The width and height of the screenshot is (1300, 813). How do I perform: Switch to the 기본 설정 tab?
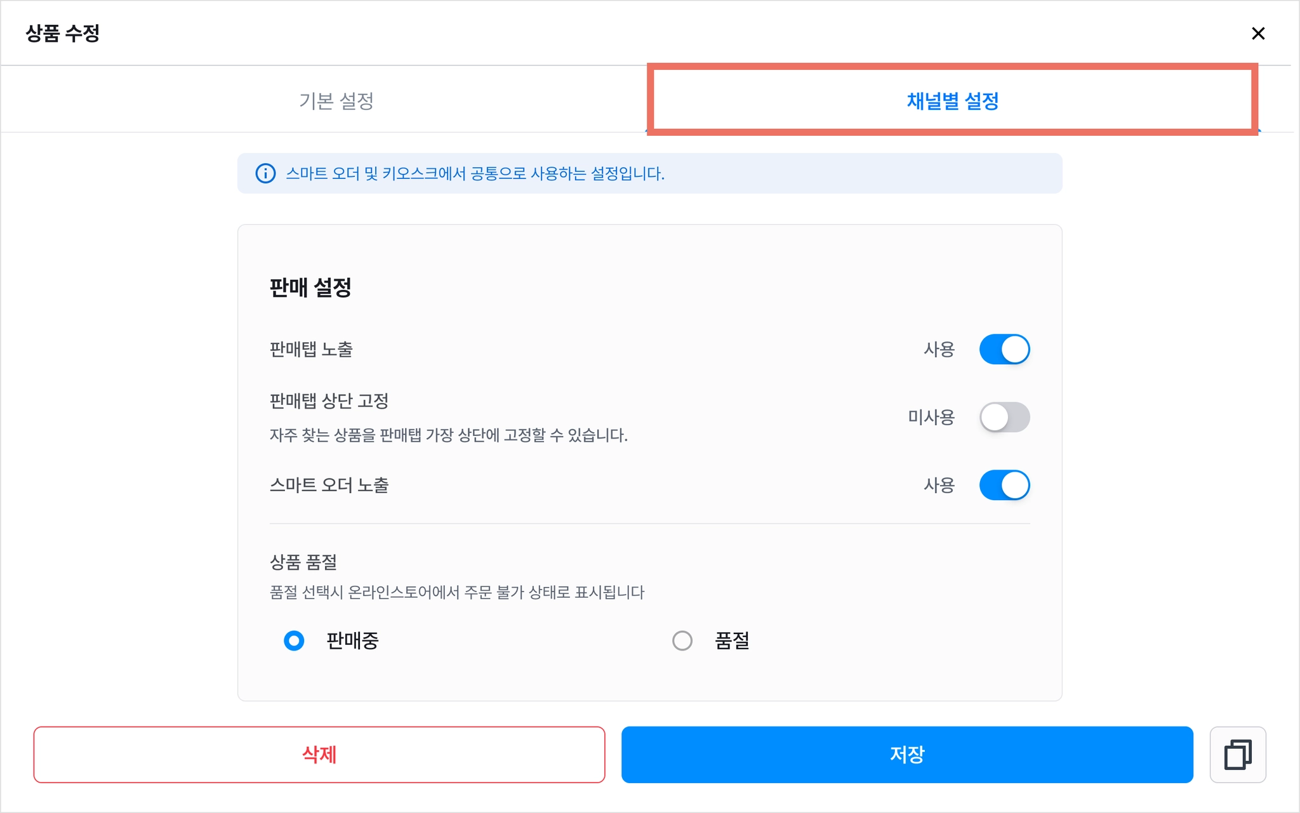point(336,100)
